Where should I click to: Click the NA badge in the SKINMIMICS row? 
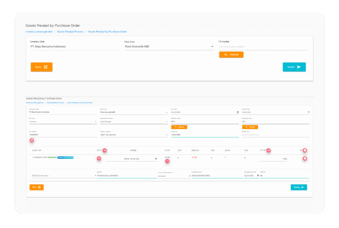[99, 159]
